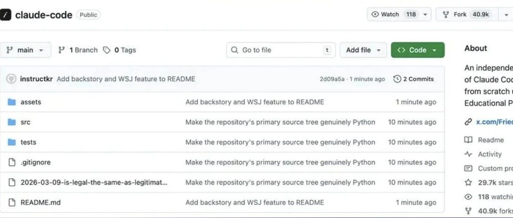
Task: View the 40.9k forks link in sidebar
Action: [x=495, y=211]
